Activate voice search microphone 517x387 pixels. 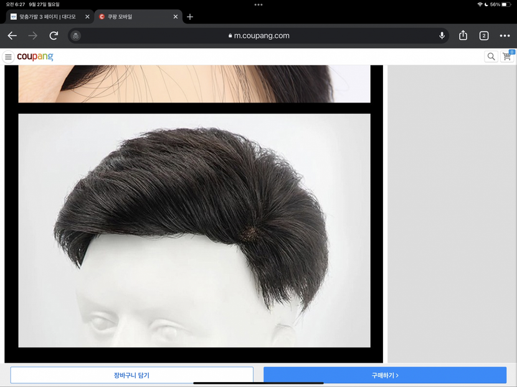click(442, 35)
